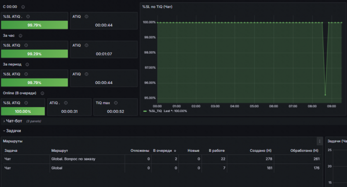Click info icon on ATiQ . panel showing 00:00:31
Viewport: 347px width, 187px height.
coord(66,103)
